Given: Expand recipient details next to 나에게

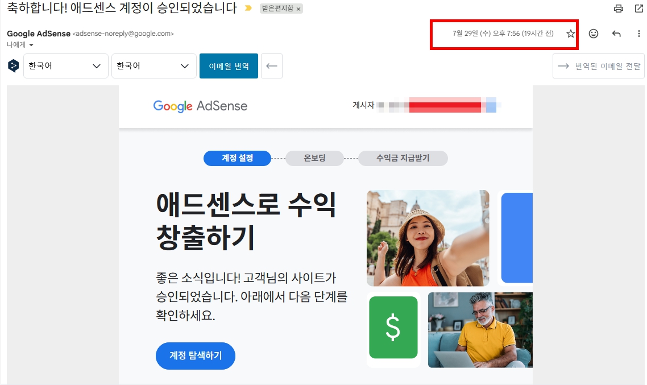Looking at the screenshot, I should click(31, 44).
